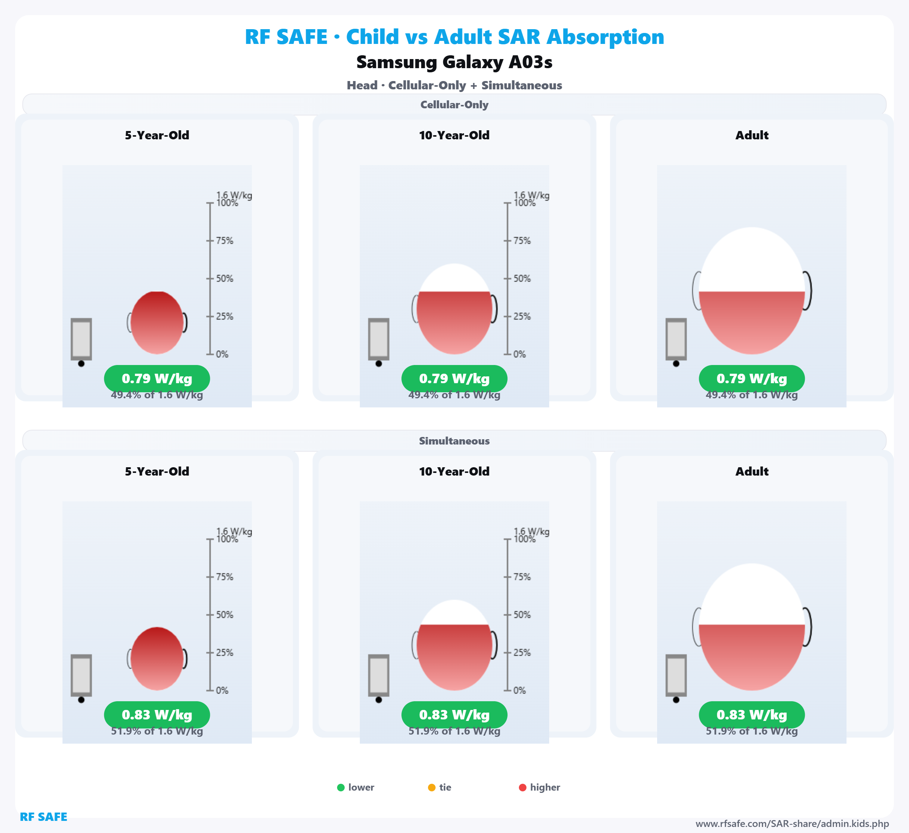Click the 5-Year-Old head graphic under Simultaneous
The image size is (909, 833).
click(157, 658)
